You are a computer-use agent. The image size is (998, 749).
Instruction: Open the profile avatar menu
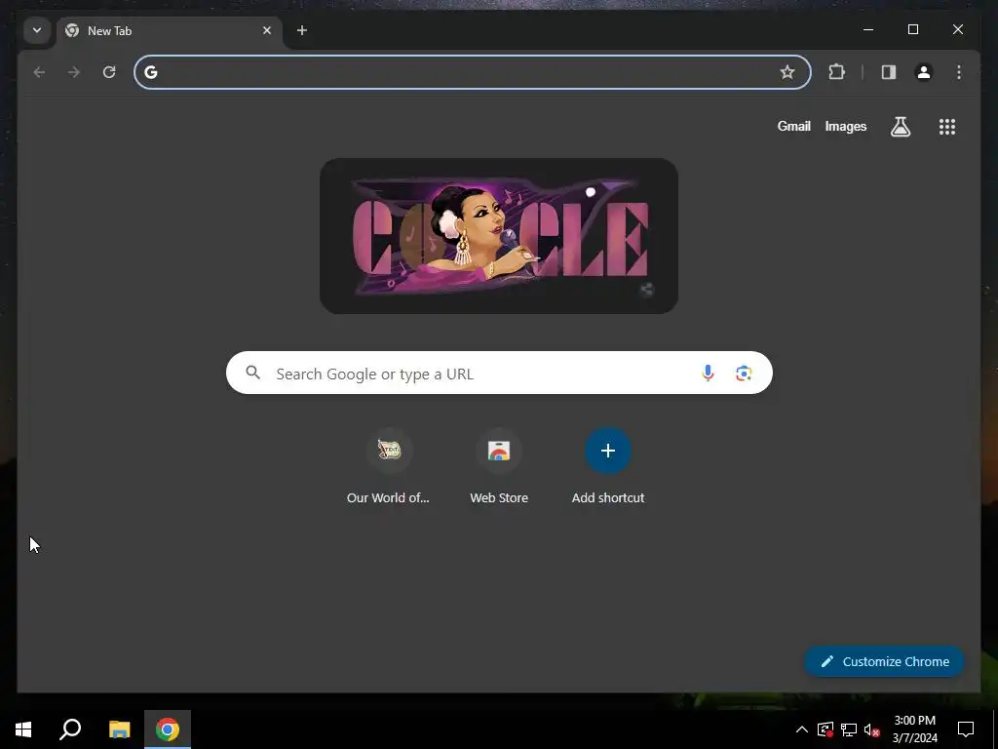pyautogui.click(x=924, y=72)
